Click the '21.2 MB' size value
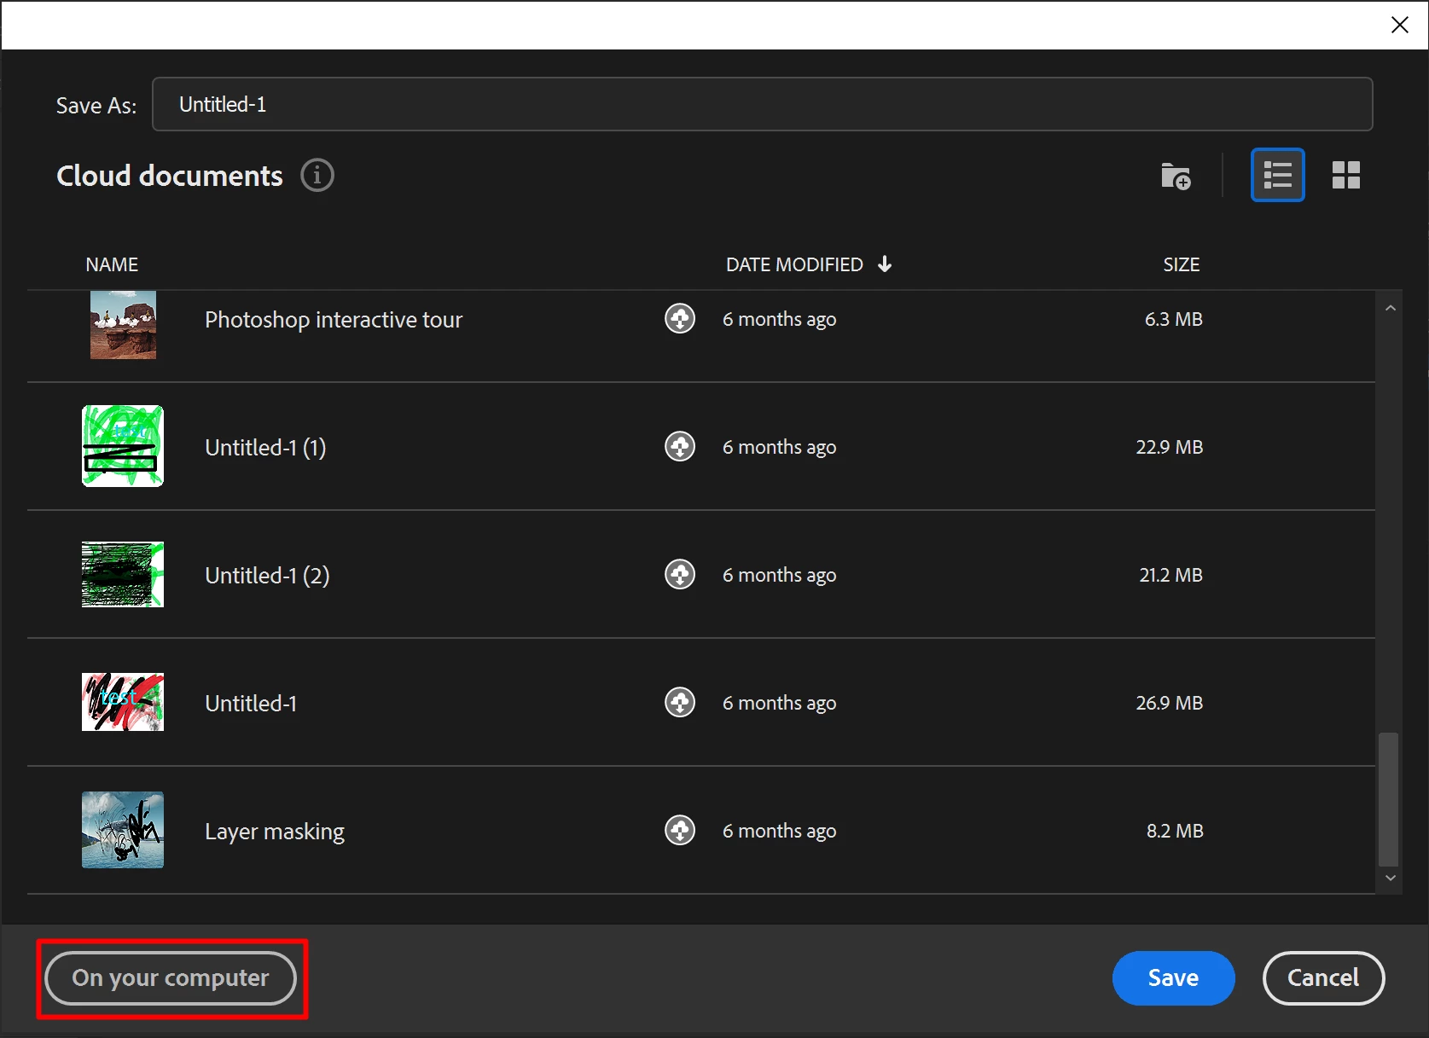The height and width of the screenshot is (1038, 1429). 1171,575
